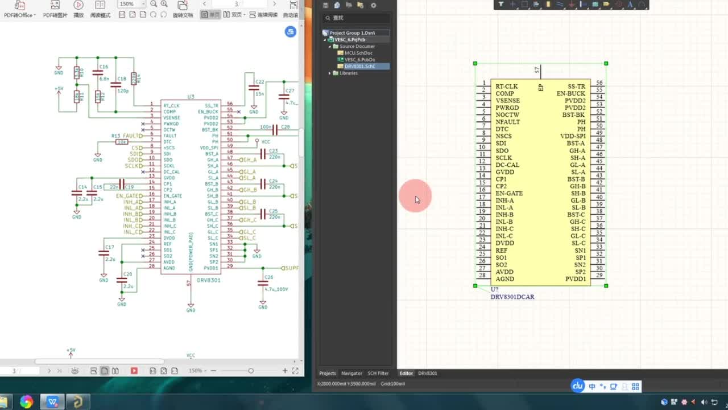Go to next page arrow in PDF toolbar
The image size is (728, 410).
point(274,4)
